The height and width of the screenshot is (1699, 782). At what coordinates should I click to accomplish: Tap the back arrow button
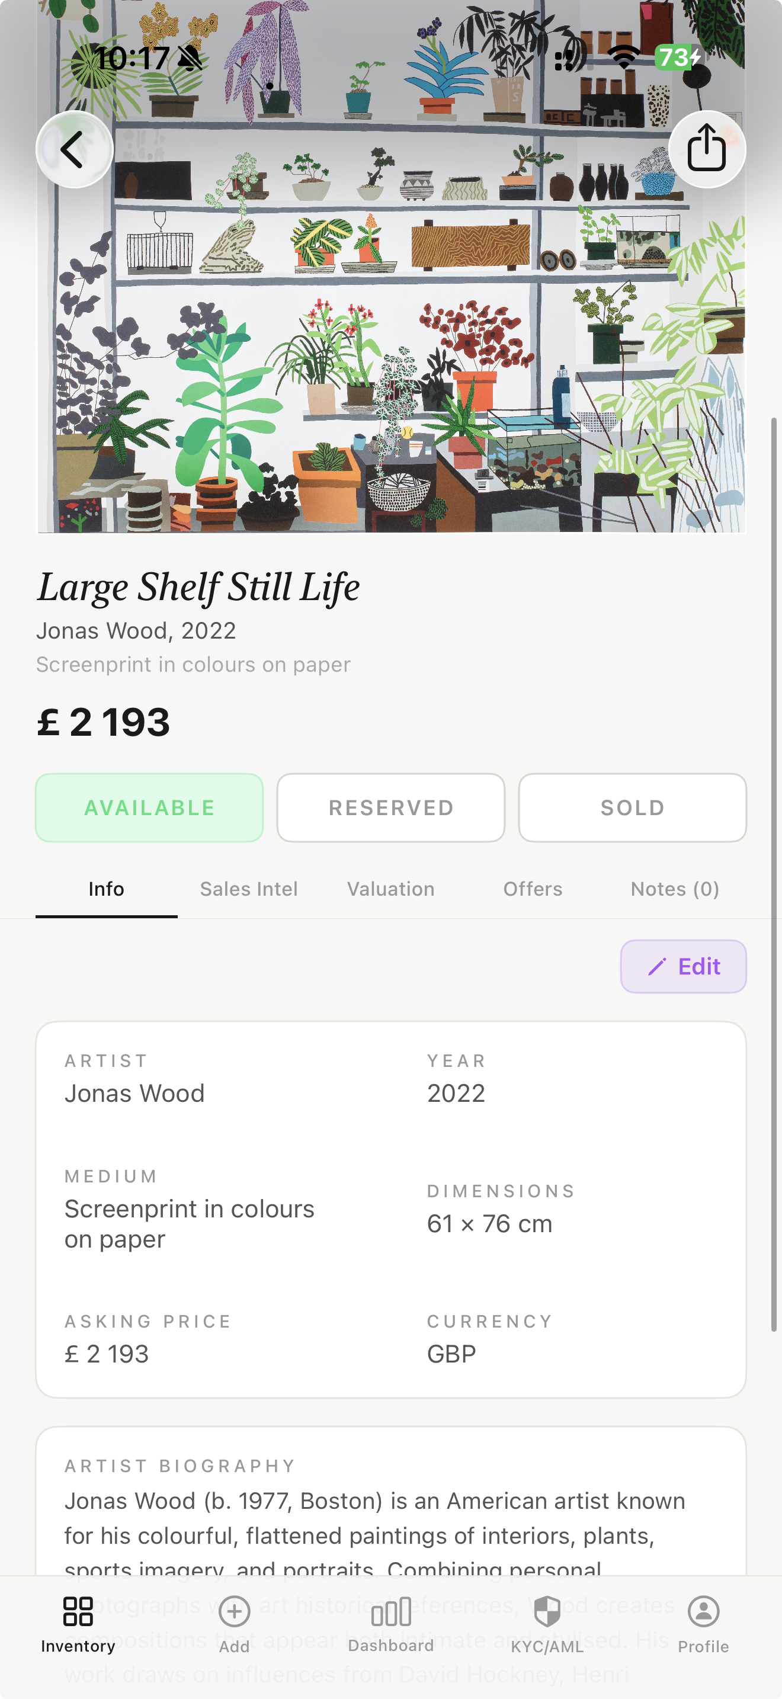click(74, 150)
